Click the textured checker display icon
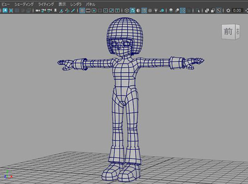The image size is (248, 184). [x=150, y=10]
